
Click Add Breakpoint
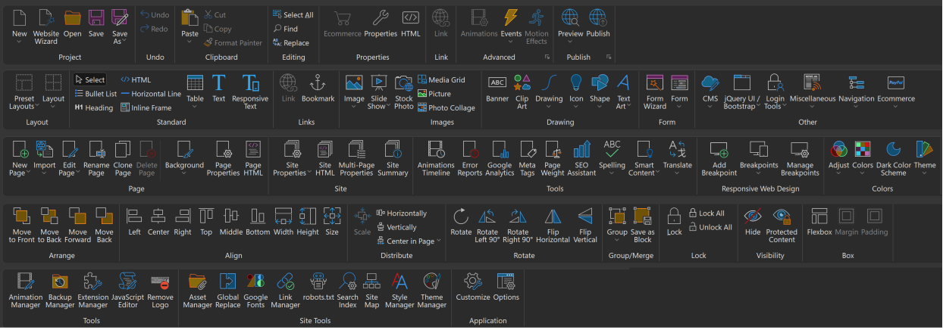719,158
